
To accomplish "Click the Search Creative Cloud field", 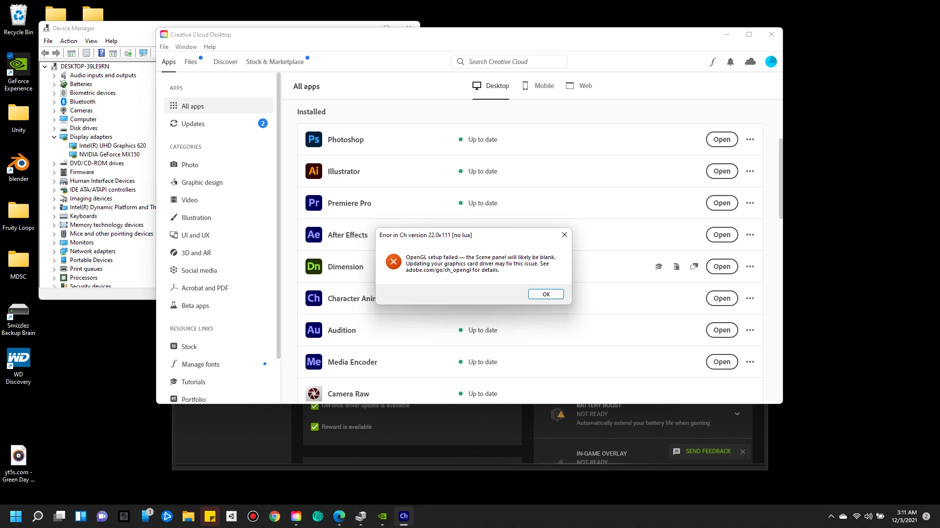I will [509, 62].
